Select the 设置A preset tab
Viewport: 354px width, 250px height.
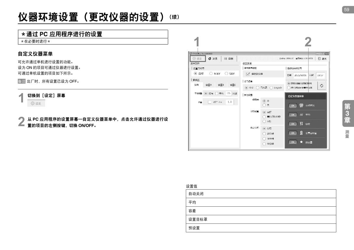tap(208, 85)
